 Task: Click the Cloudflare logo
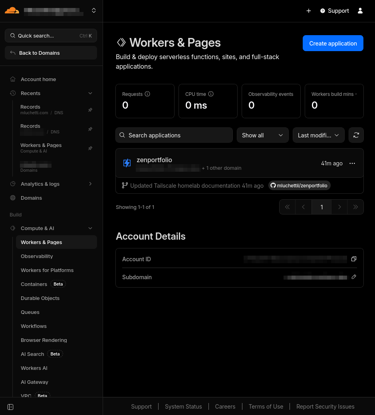(12, 11)
